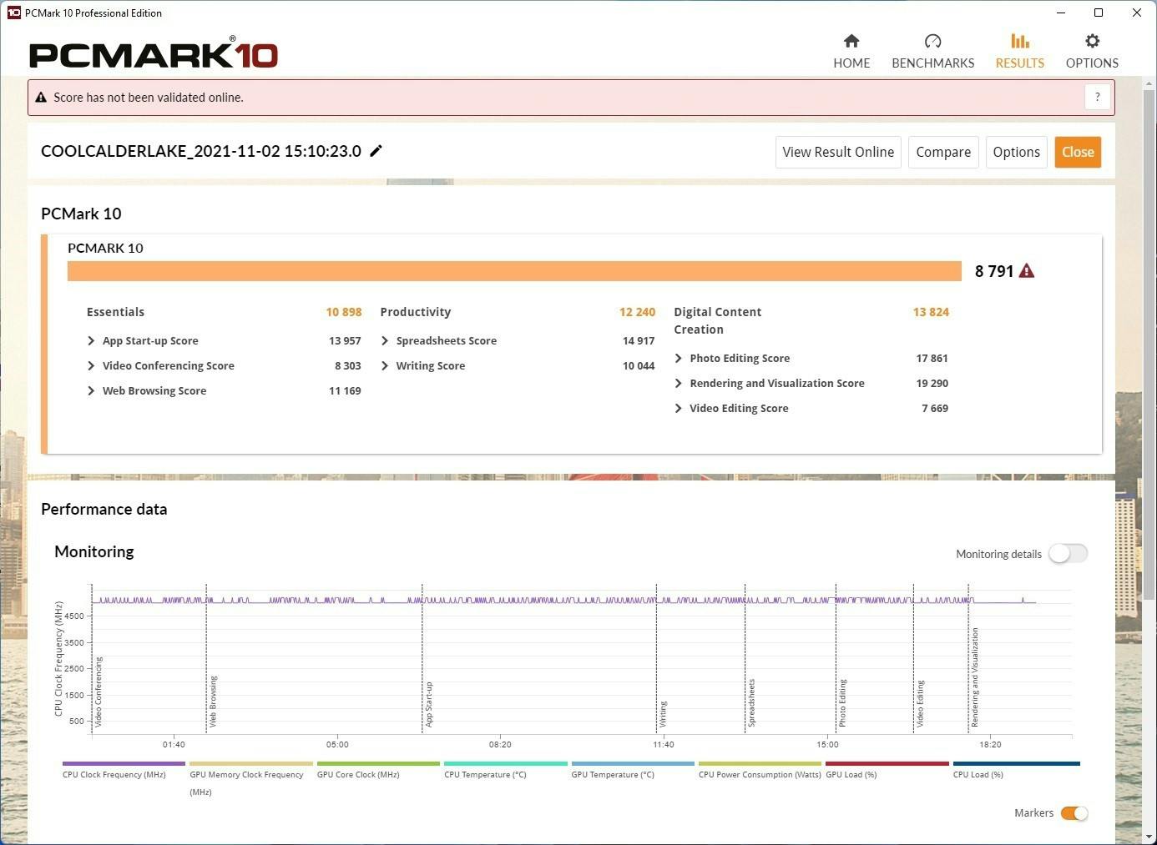Click the vertical scrollbar on right side

tap(1149, 334)
